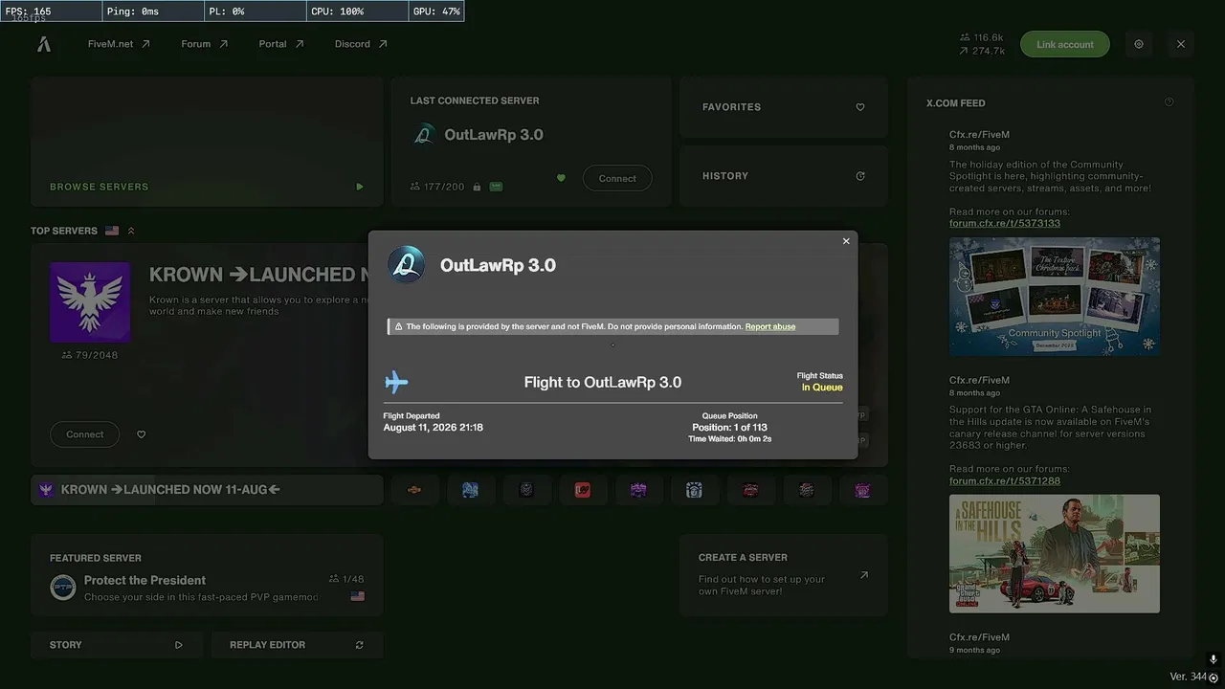
Task: Launch Story mode
Action: [117, 645]
